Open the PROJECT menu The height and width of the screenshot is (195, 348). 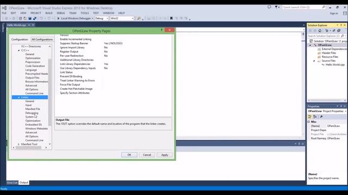(x=36, y=13)
